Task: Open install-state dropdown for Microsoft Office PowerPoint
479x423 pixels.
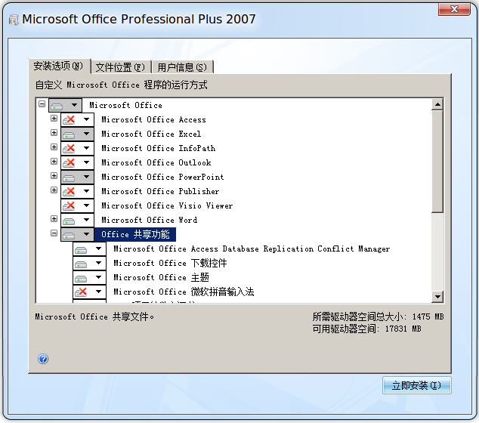Action: 78,178
